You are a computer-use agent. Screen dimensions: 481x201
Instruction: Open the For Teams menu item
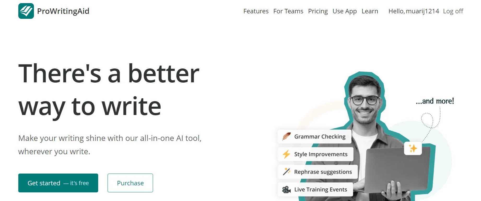tap(288, 11)
